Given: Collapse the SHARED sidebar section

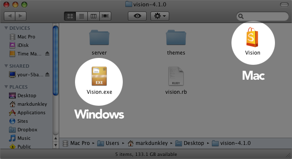Looking at the screenshot, I should point(6,66).
